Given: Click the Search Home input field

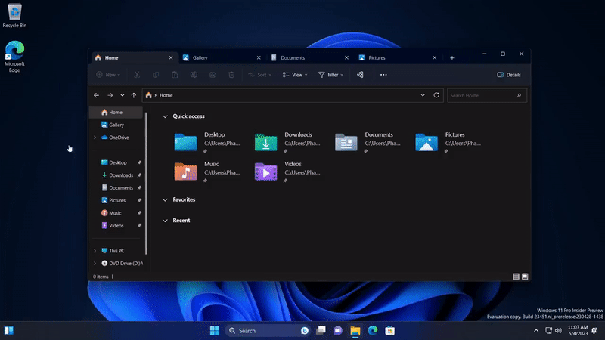Looking at the screenshot, I should click(x=481, y=96).
